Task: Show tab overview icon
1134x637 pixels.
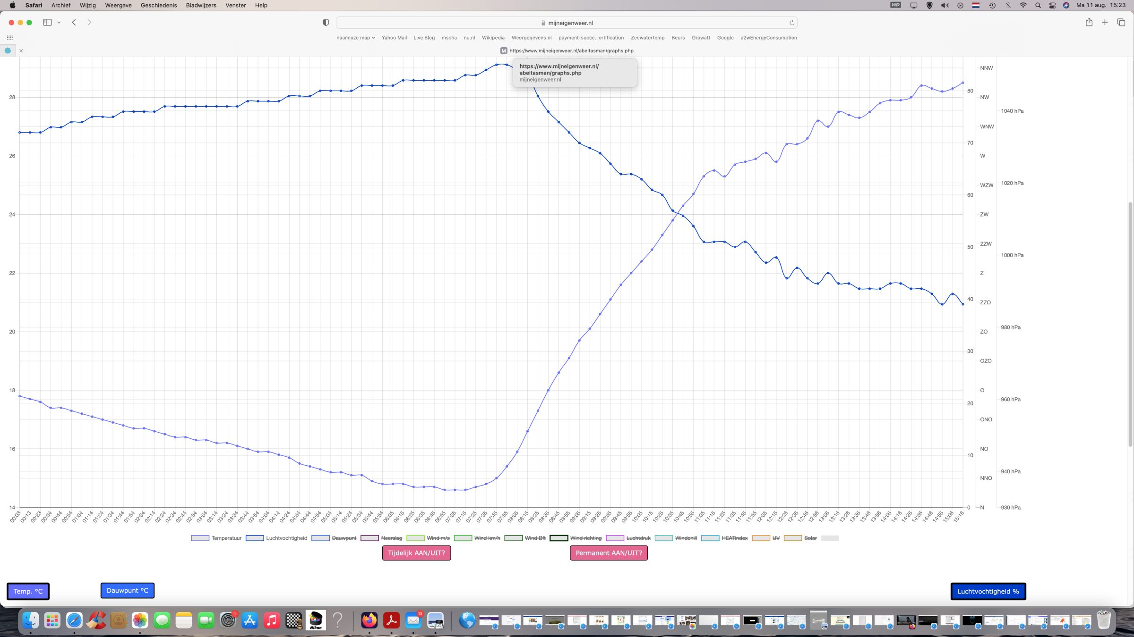Action: [1121, 22]
